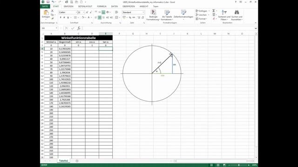The width and height of the screenshot is (298, 167).
Task: Apply percent number format
Action: point(130,18)
